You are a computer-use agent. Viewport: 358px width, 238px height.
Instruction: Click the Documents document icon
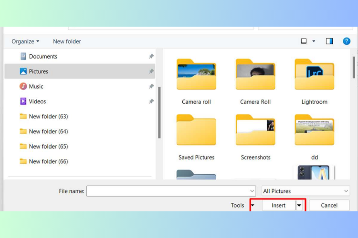[23, 56]
